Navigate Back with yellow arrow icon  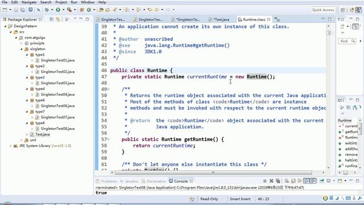click(x=157, y=10)
